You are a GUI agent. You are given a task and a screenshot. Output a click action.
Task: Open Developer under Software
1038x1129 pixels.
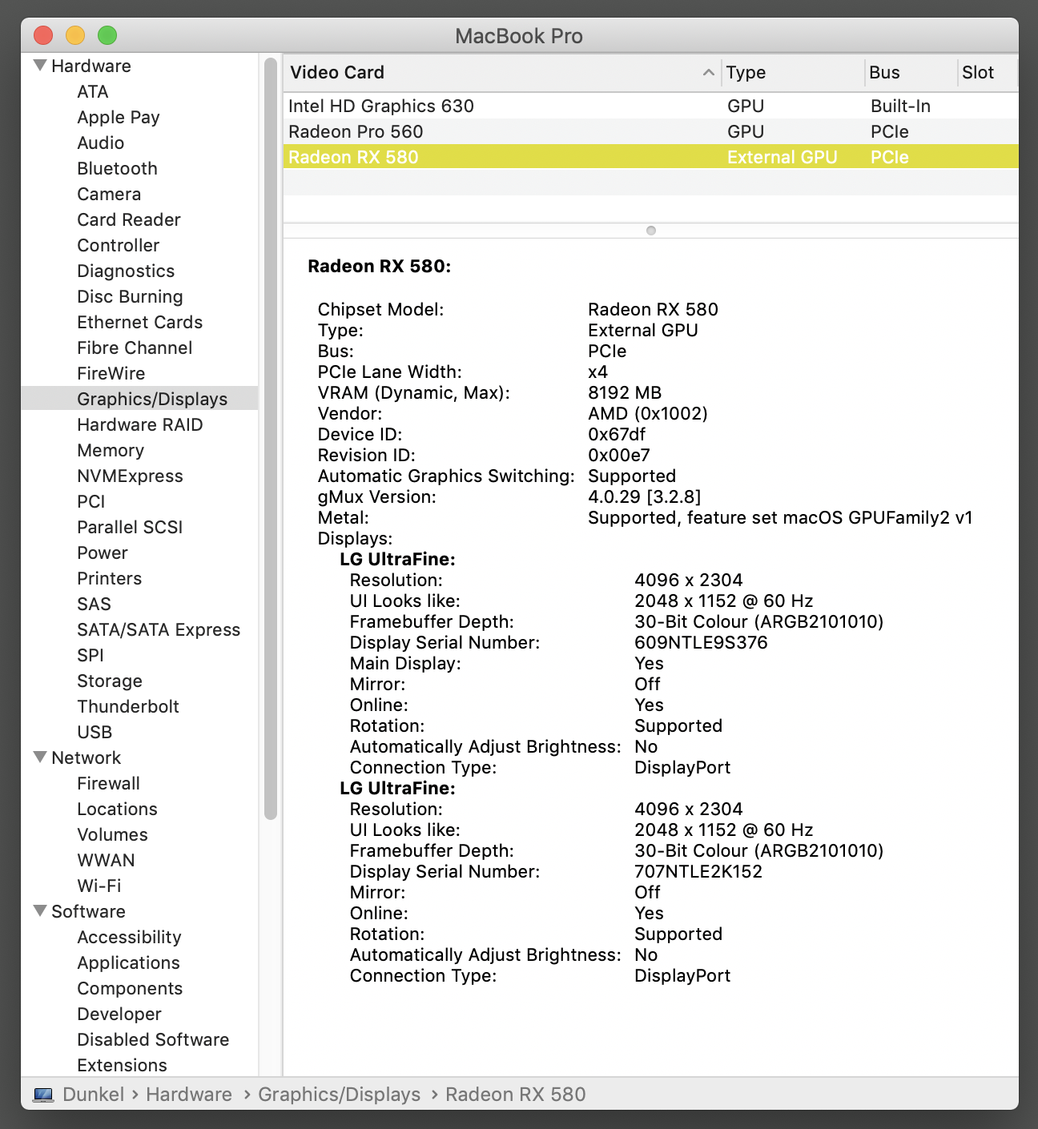(x=119, y=1014)
